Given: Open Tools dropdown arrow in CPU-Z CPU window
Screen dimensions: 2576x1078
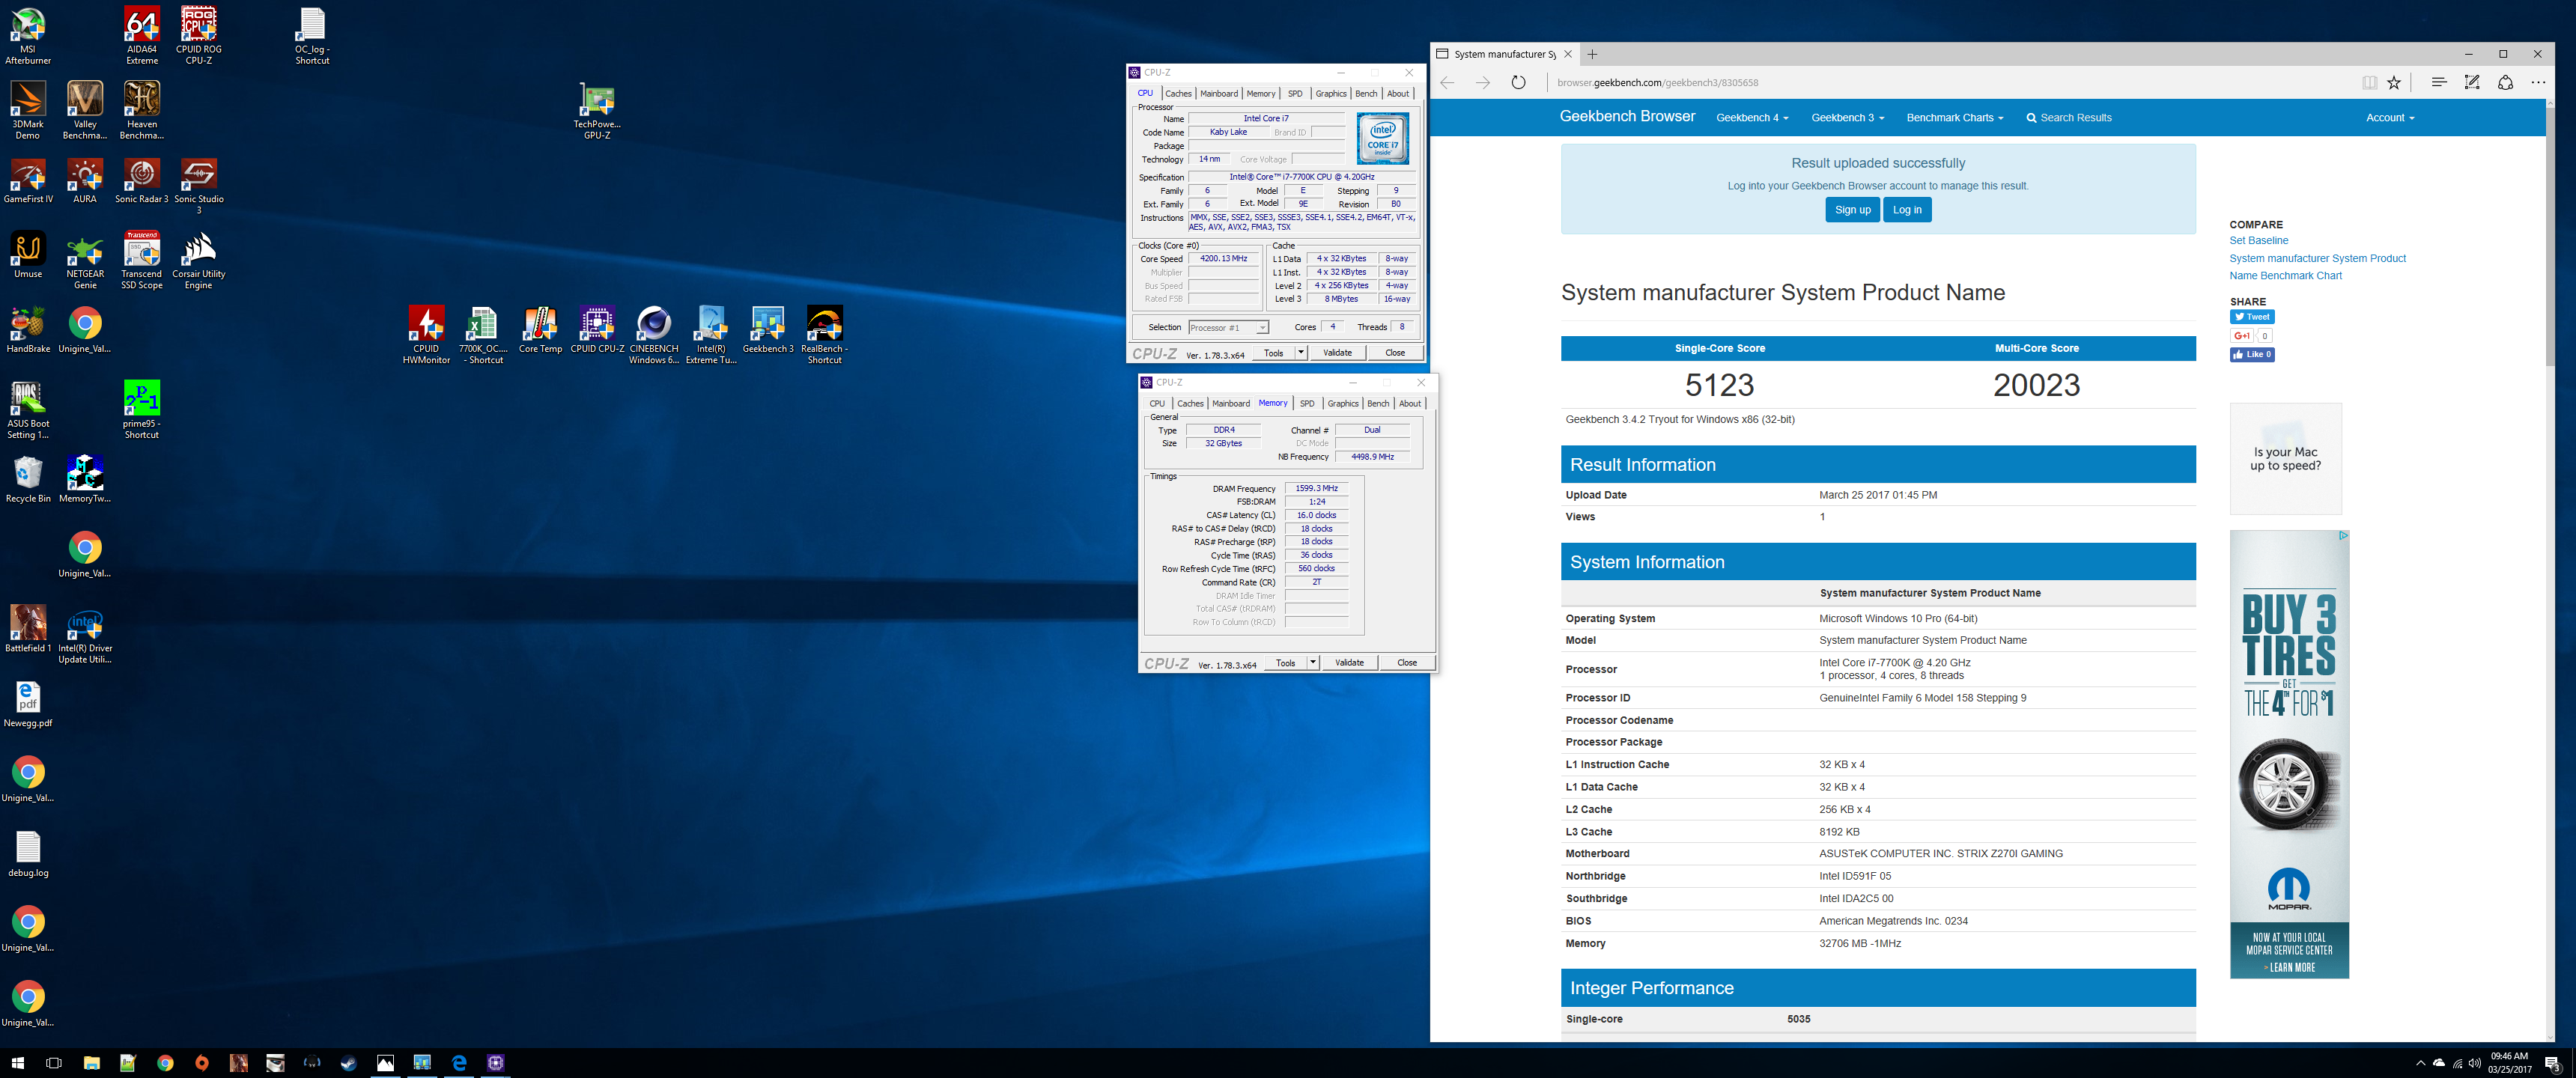Looking at the screenshot, I should (x=1300, y=353).
